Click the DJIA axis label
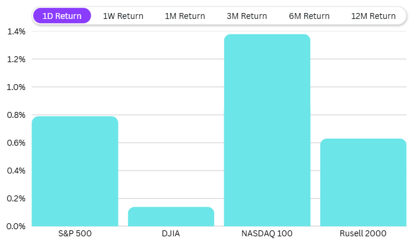This screenshot has width=414, height=244. click(x=171, y=234)
